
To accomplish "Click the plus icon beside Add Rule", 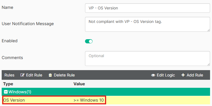I will pyautogui.click(x=183, y=75).
